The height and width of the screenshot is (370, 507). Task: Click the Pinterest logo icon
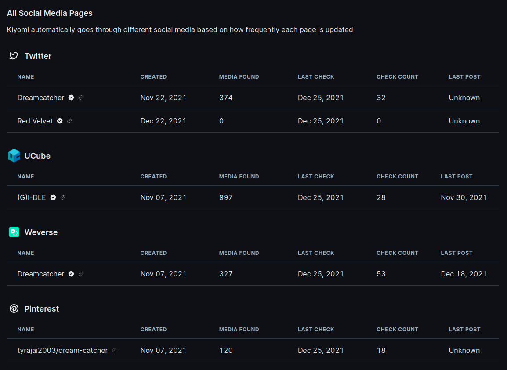click(14, 308)
